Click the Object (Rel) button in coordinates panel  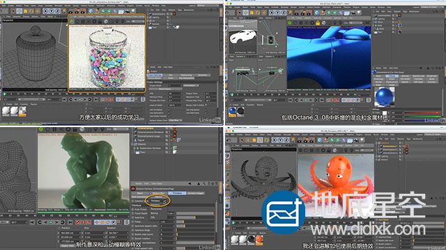coord(67,245)
